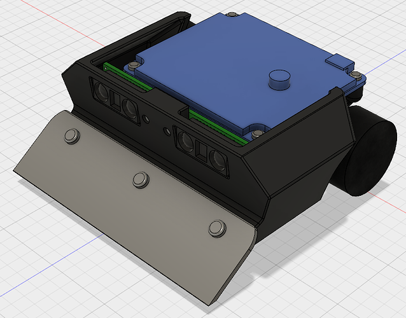Select the cover screw nearest the left sensor
Viewport: 406px width, 318px height.
click(133, 66)
